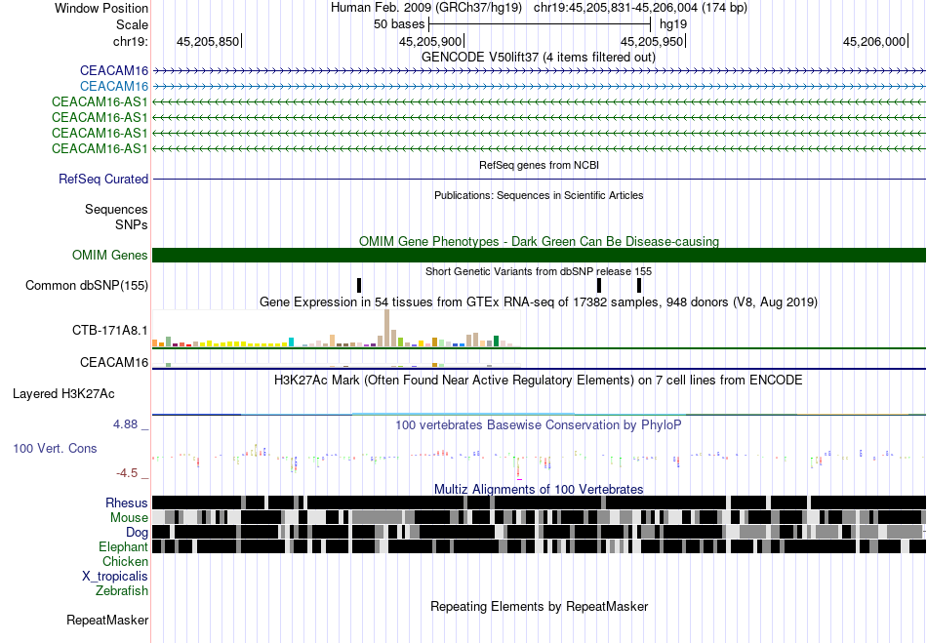Select the dark blue CEACAM16 transcript label
Screen dimensions: 927x643
click(x=114, y=71)
